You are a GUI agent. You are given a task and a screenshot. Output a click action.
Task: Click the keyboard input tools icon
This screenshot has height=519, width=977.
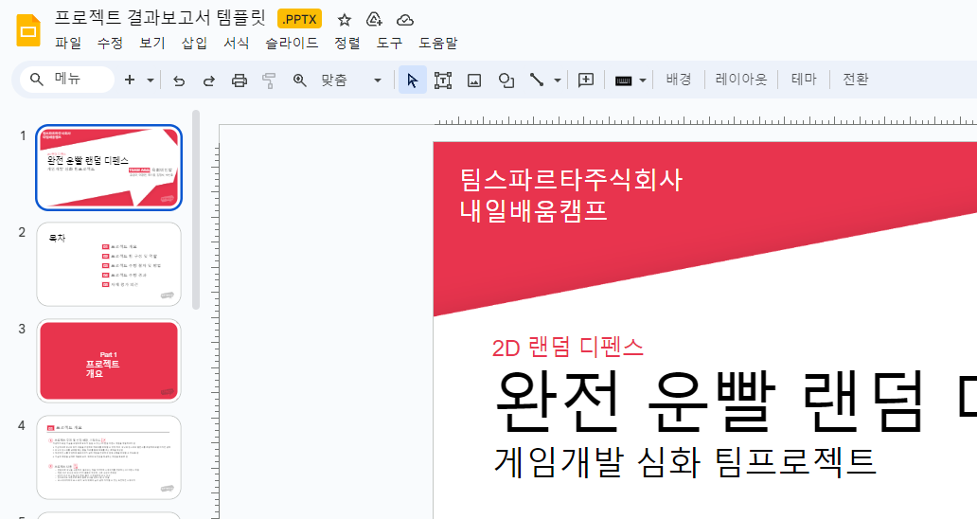point(623,81)
